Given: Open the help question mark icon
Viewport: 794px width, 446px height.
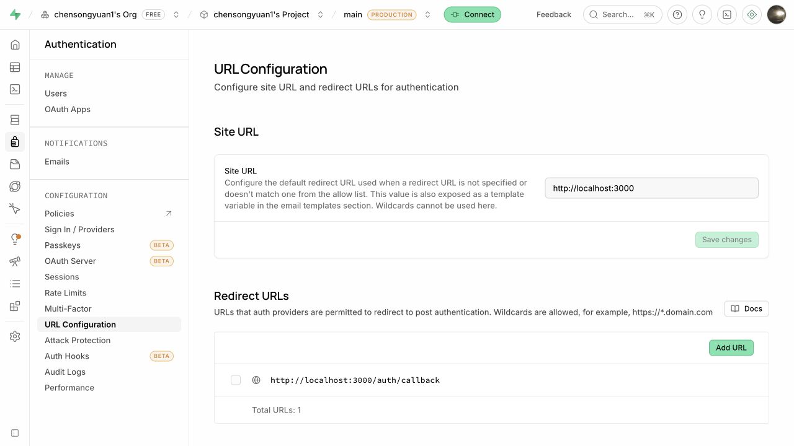Looking at the screenshot, I should 677,14.
